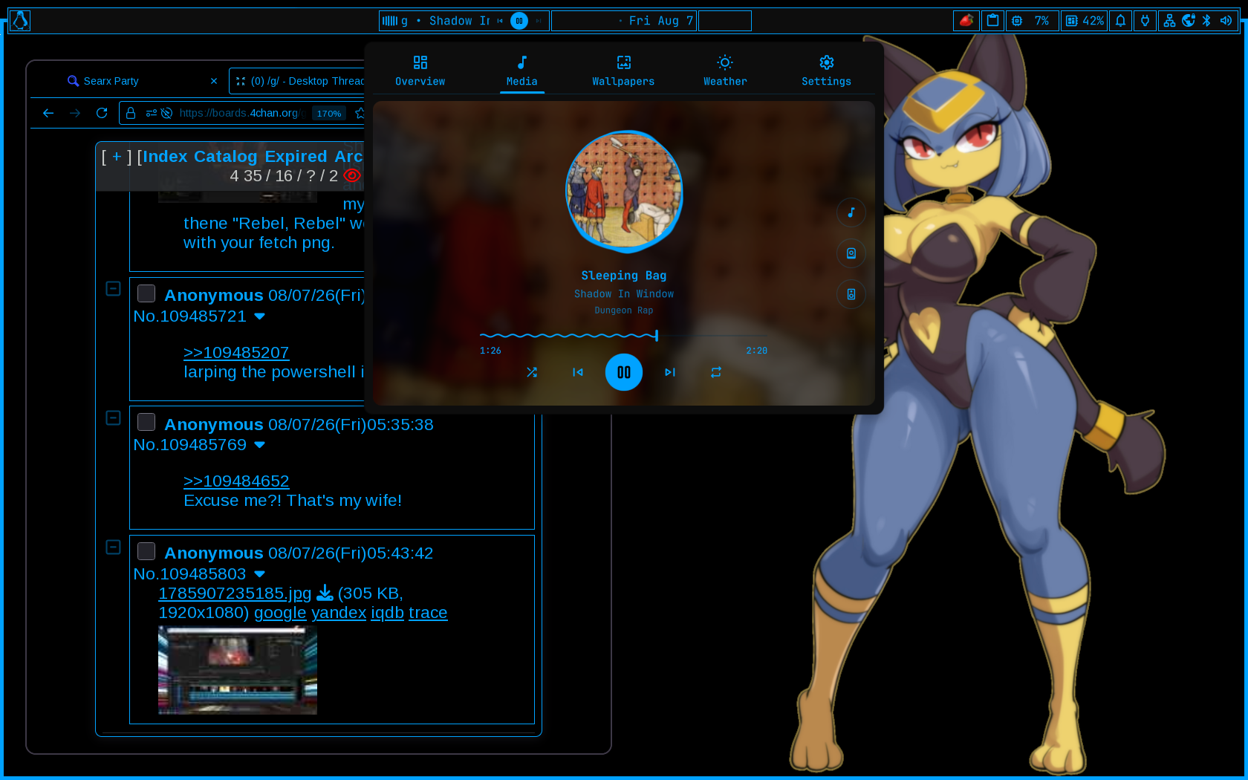Click the power plug icon in top bar

point(1145,21)
